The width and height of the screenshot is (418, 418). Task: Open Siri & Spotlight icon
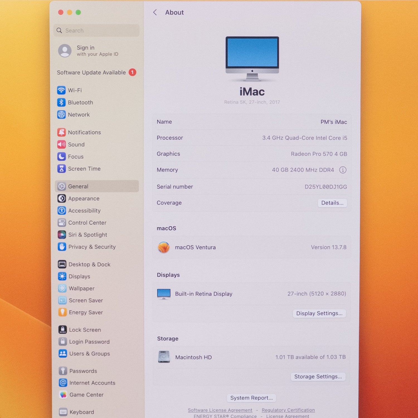pos(62,235)
